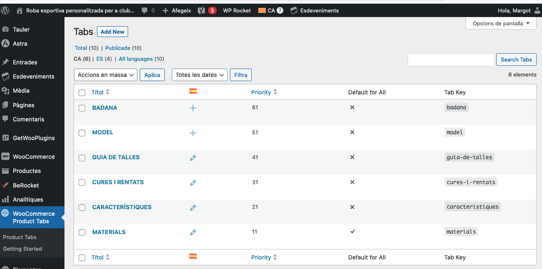Click the WooCommerce sidebar icon
542x269 pixels.
pyautogui.click(x=5, y=157)
